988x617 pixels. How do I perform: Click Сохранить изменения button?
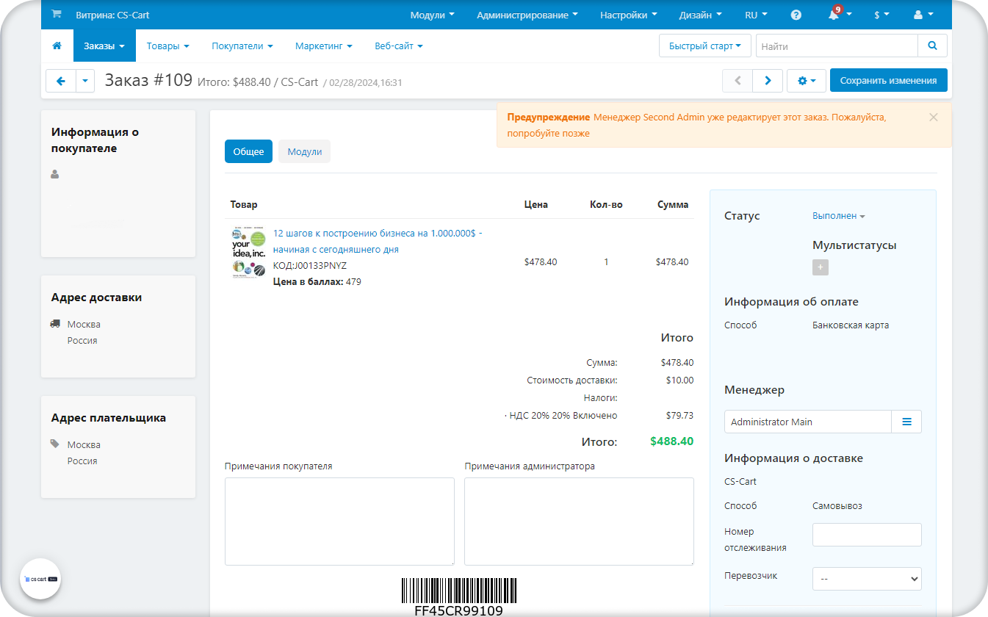888,81
